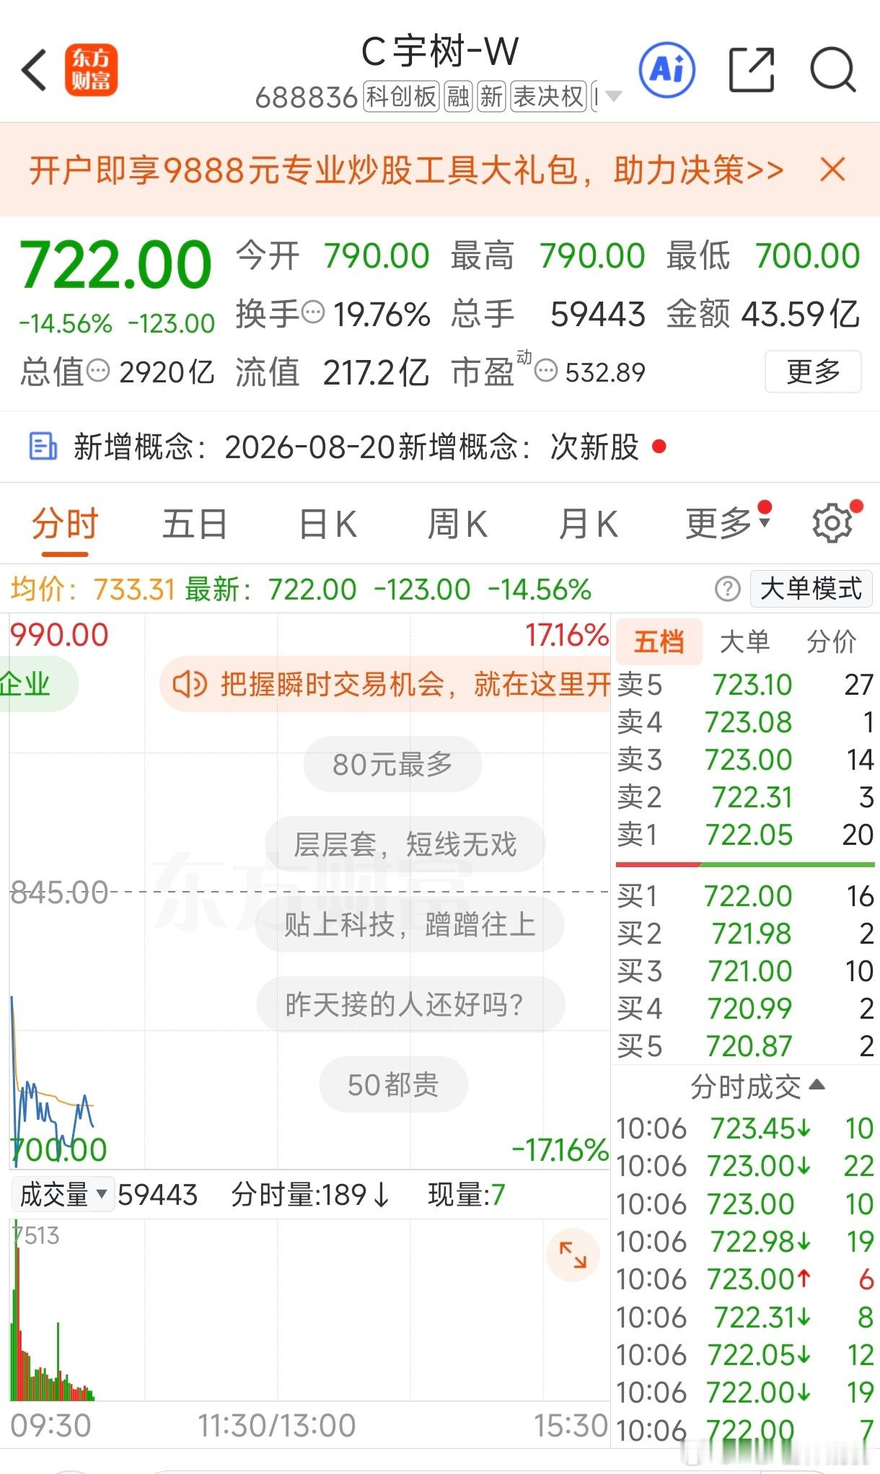880x1474 pixels.
Task: Tap 层层套，短线无戏 comment bubble
Action: 405,844
